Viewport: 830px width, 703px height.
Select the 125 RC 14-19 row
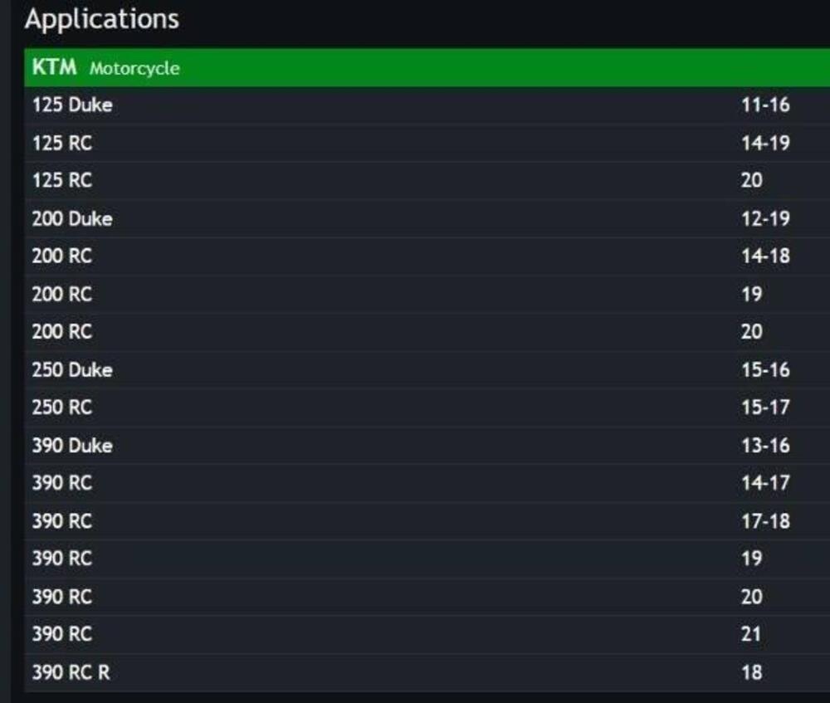(x=62, y=143)
